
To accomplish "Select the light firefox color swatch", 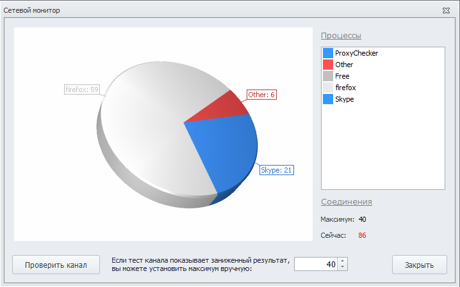I will (327, 88).
